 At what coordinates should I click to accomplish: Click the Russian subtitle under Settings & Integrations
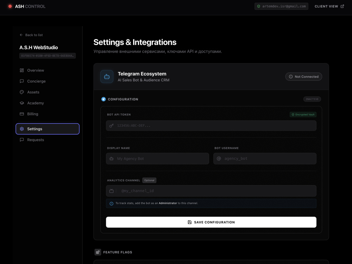tap(158, 51)
